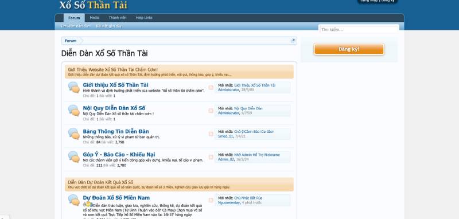Image resolution: width=459 pixels, height=219 pixels.
Task: Open forum Bảng Thông Tin Diễn Đàn
Action: pyautogui.click(x=116, y=131)
